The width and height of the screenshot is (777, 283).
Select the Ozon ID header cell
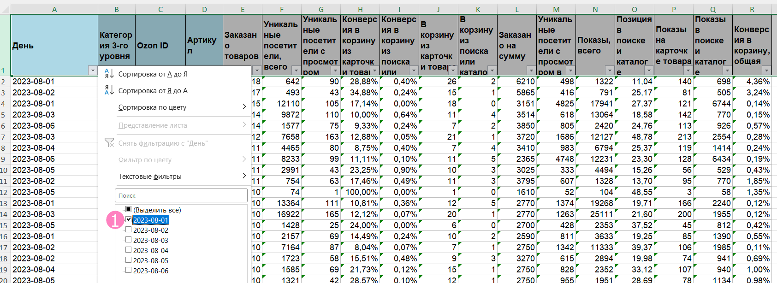pos(160,46)
